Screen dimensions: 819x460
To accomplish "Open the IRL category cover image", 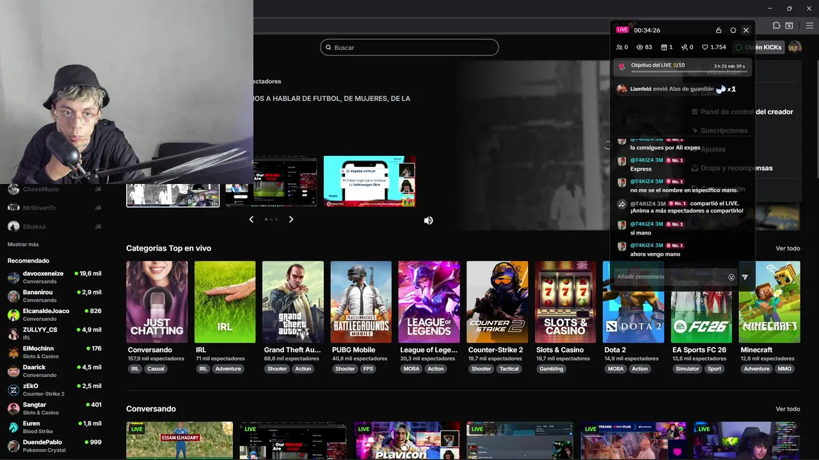I will [x=225, y=302].
